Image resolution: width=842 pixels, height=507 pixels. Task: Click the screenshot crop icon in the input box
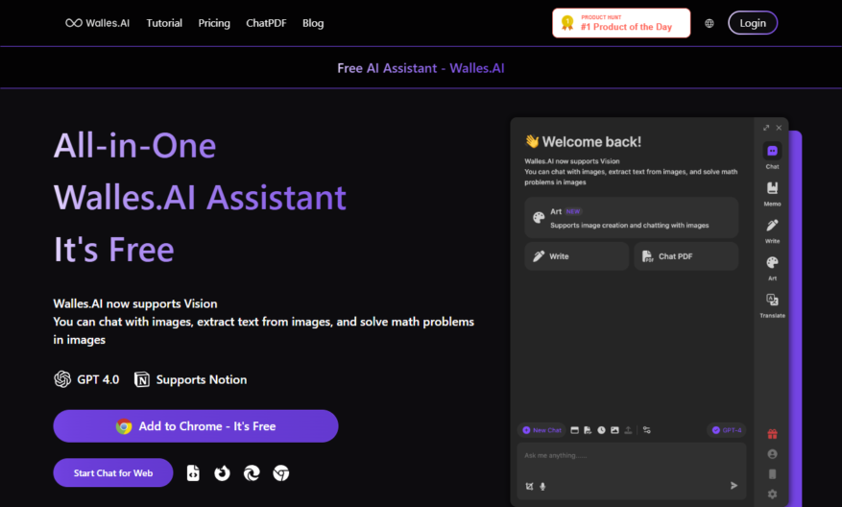529,487
